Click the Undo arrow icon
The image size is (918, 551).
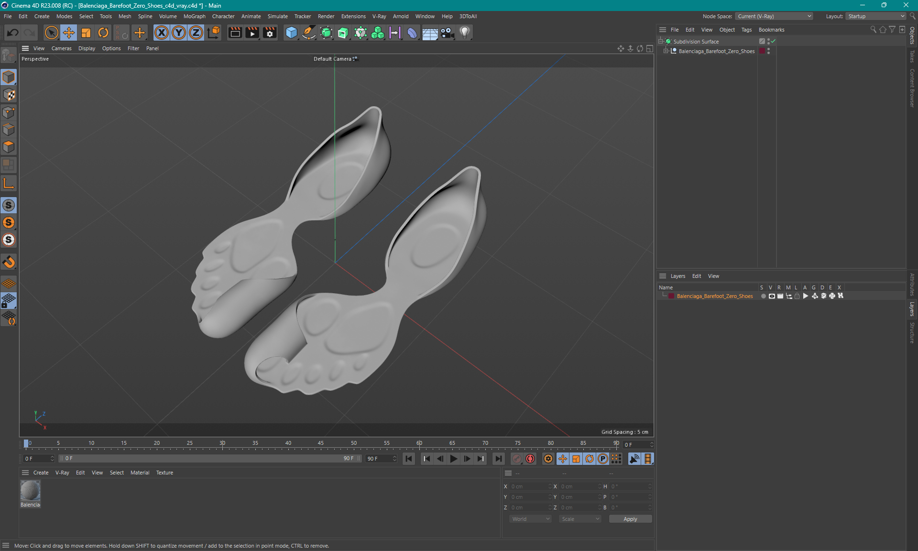(13, 33)
